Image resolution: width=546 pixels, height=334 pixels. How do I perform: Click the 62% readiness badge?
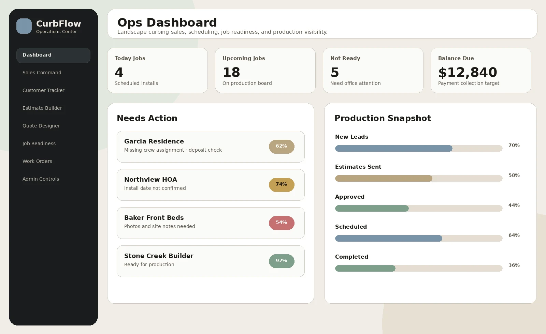(x=282, y=147)
